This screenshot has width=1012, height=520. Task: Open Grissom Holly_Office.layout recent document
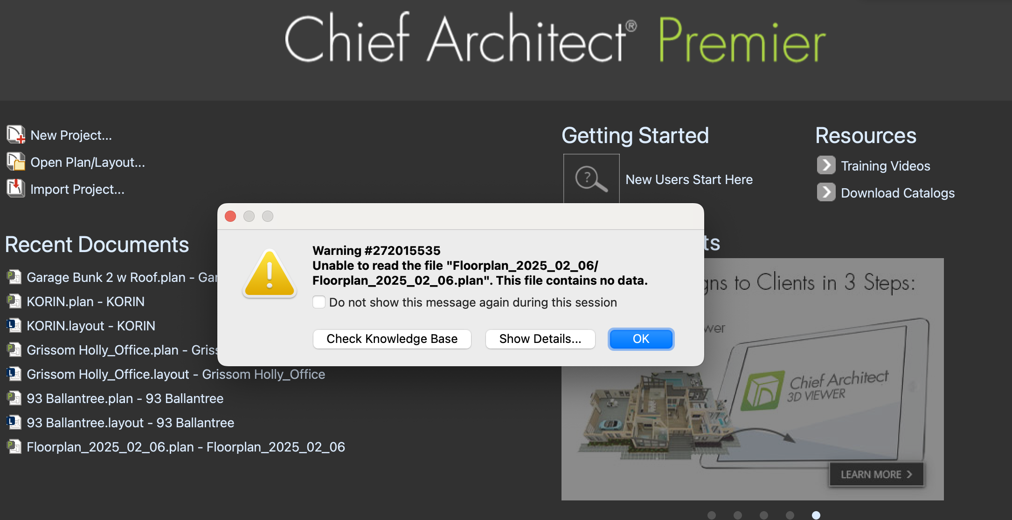coord(176,374)
